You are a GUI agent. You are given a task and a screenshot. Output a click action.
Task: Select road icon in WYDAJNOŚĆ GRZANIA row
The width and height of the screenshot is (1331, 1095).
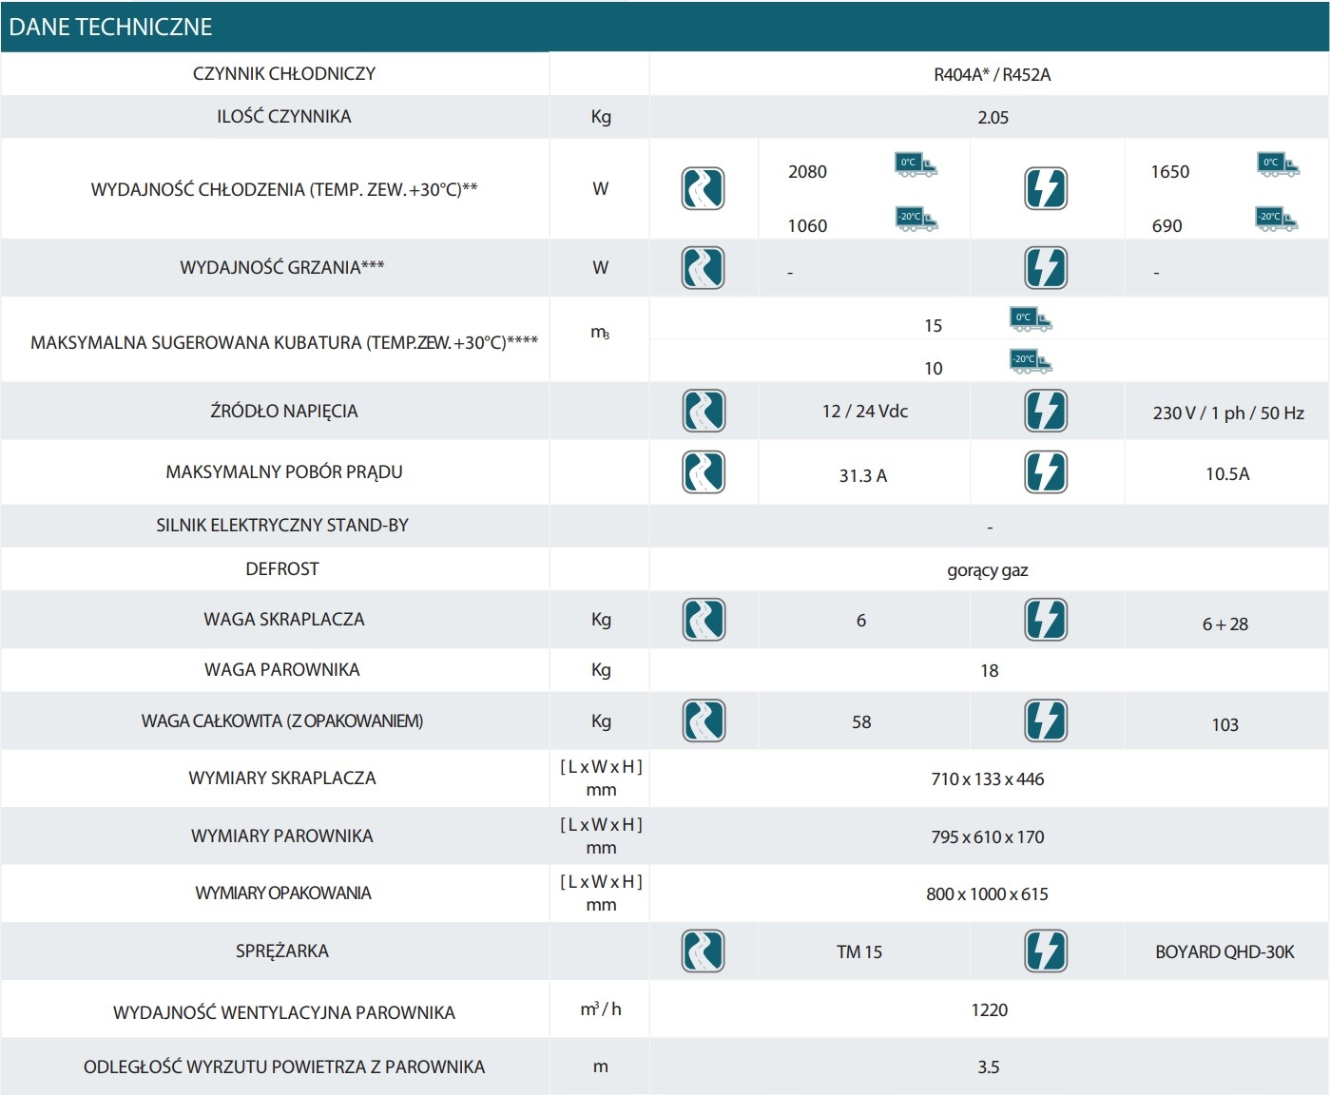(704, 268)
